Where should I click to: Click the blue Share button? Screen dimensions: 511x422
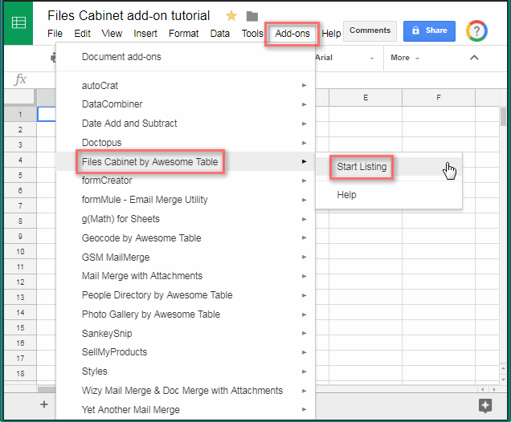point(429,30)
